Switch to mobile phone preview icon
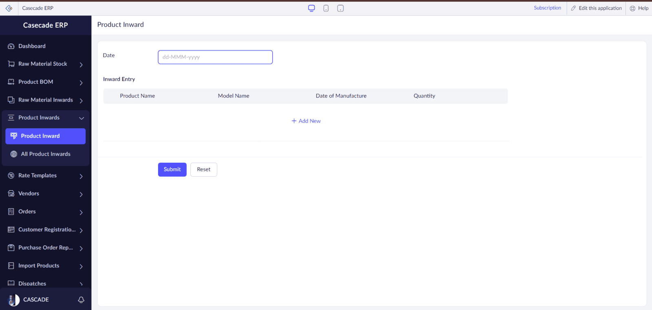This screenshot has width=652, height=310. (x=326, y=8)
